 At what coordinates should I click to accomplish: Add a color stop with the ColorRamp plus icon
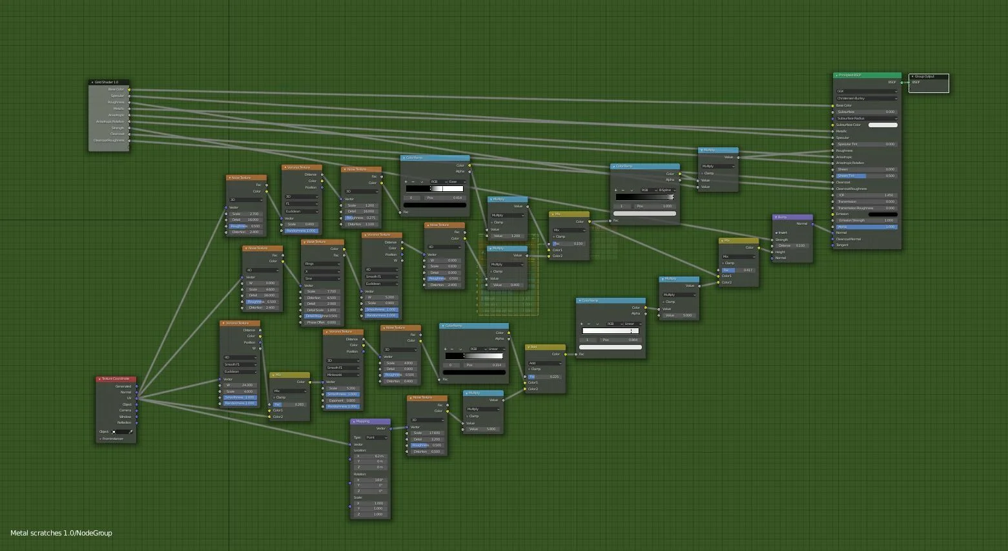[406, 182]
